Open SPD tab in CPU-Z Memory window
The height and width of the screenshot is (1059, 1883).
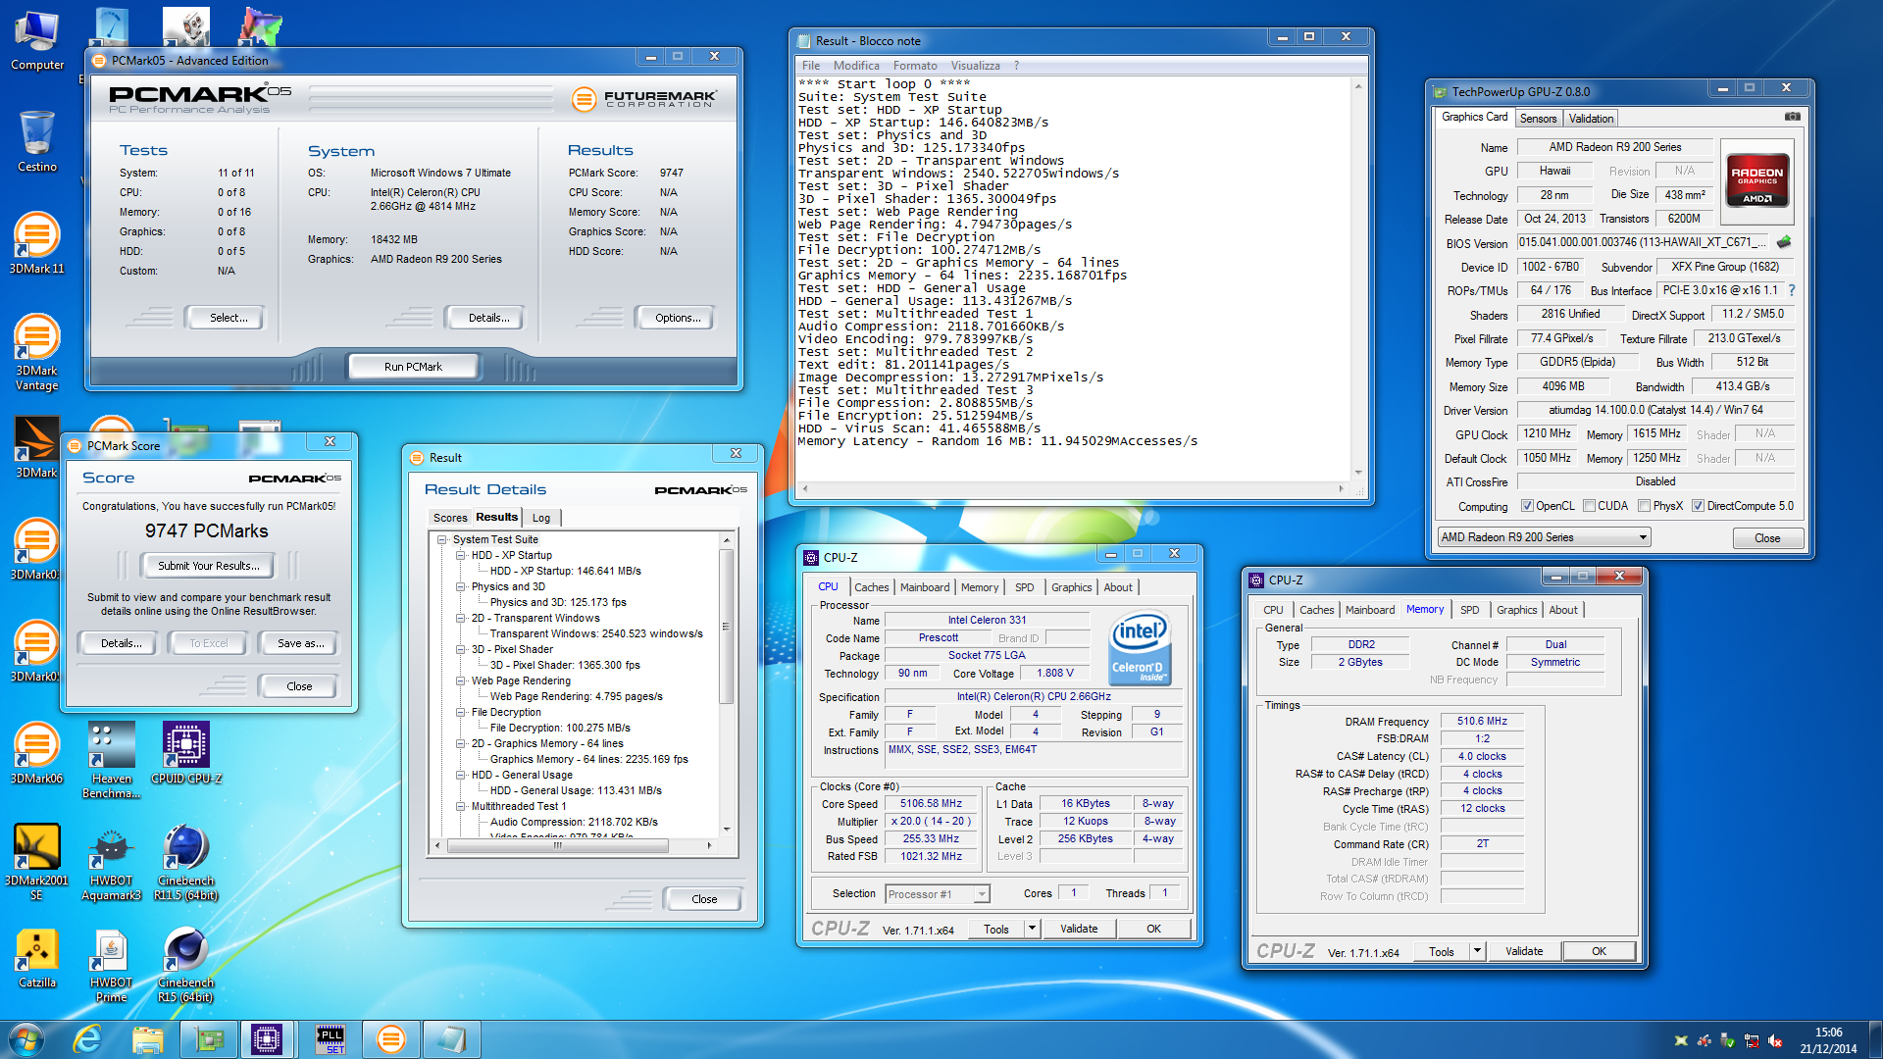[x=1469, y=610]
